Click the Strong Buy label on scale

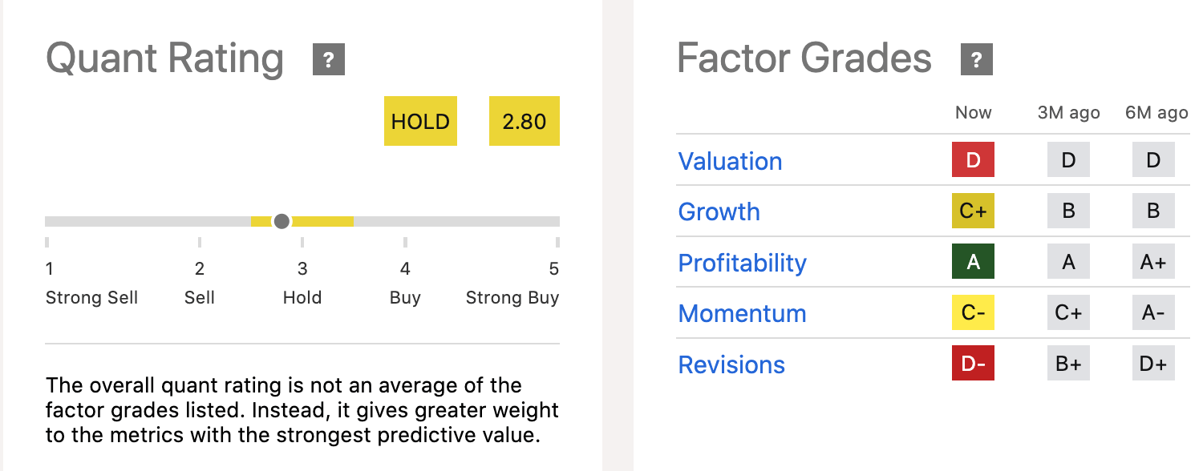tap(512, 298)
